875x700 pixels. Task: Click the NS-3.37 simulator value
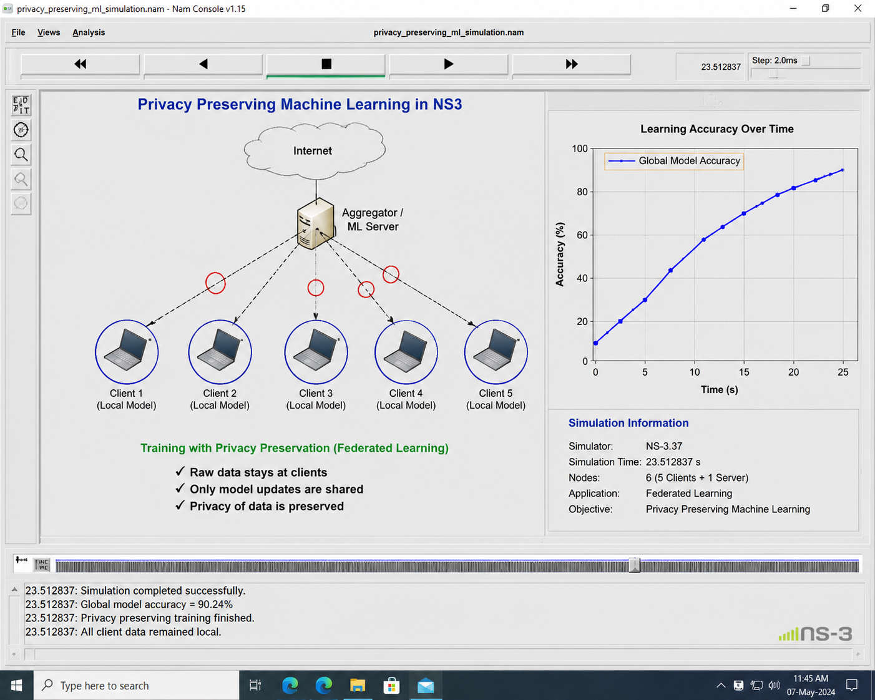click(x=664, y=446)
